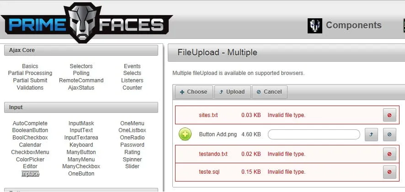Open the BooleanButton demo link
The height and width of the screenshot is (192, 405).
click(30, 131)
